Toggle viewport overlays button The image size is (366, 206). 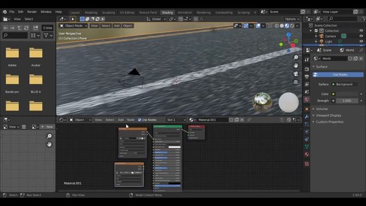[258, 26]
